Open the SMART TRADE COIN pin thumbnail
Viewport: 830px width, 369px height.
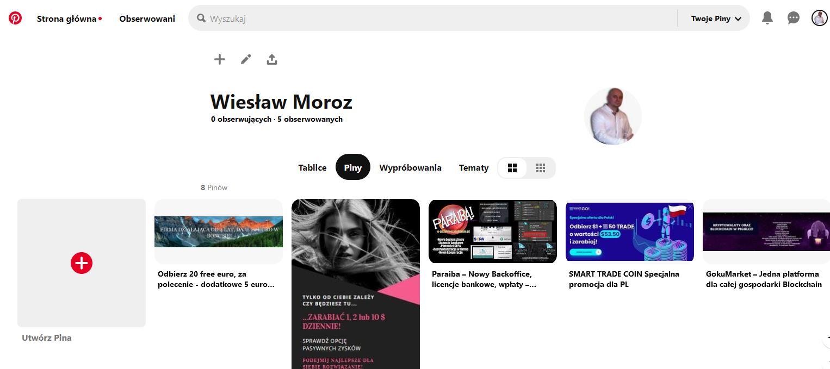tap(630, 231)
